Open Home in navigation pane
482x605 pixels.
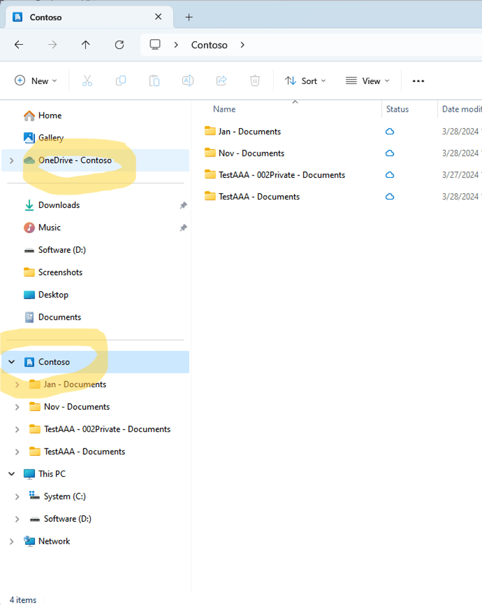[x=50, y=115]
